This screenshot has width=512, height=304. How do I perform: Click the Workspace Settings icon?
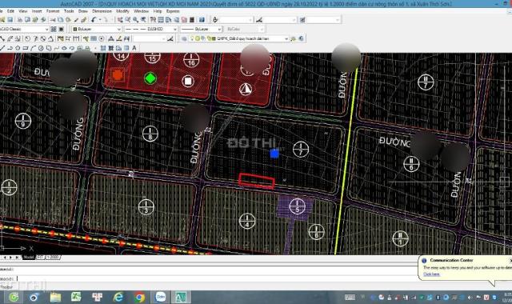[54, 29]
